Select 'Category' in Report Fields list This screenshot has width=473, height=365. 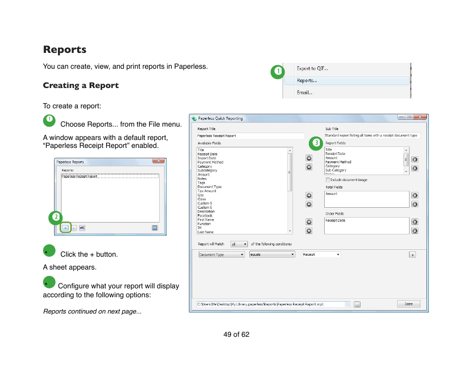[x=332, y=166]
